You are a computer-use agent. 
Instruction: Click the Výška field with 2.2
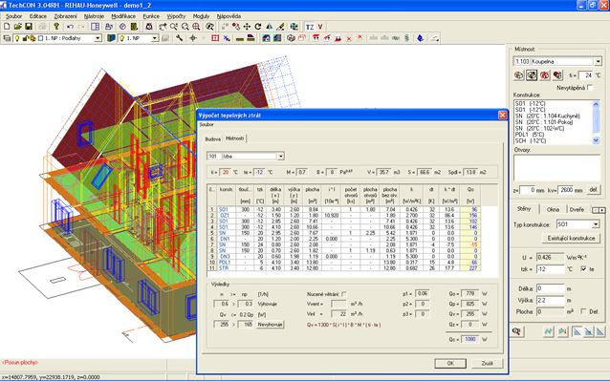(x=550, y=300)
